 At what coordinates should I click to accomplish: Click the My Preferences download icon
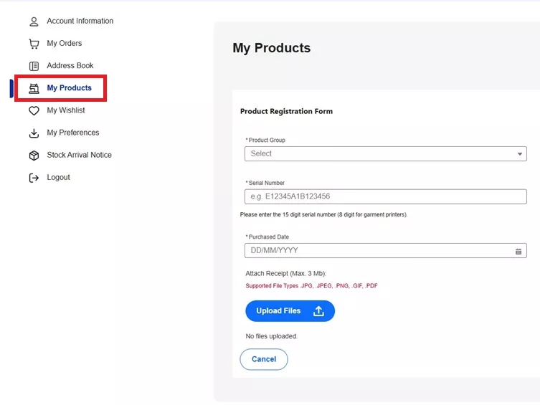34,133
